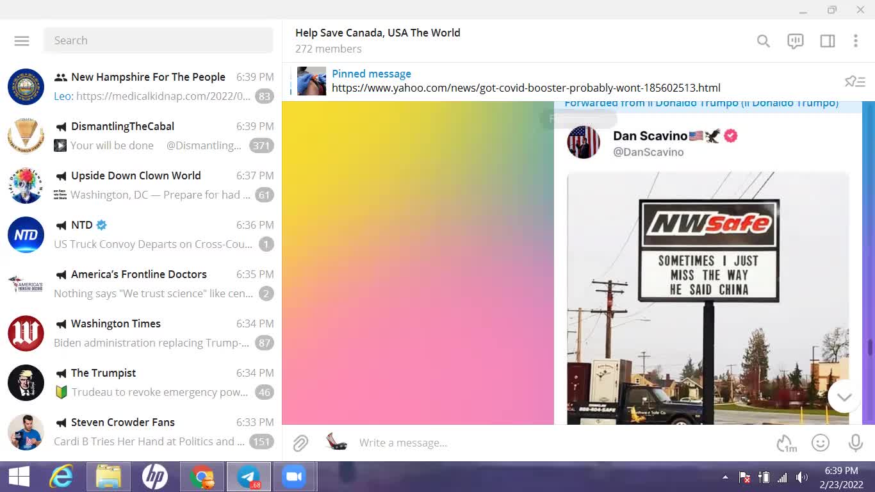Image resolution: width=875 pixels, height=492 pixels.
Task: Open File Explorer from taskbar
Action: click(108, 477)
